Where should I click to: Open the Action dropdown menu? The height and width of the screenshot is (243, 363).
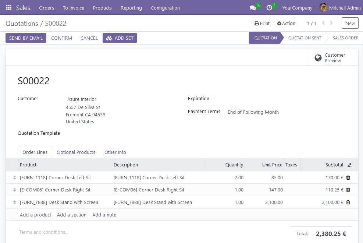286,24
